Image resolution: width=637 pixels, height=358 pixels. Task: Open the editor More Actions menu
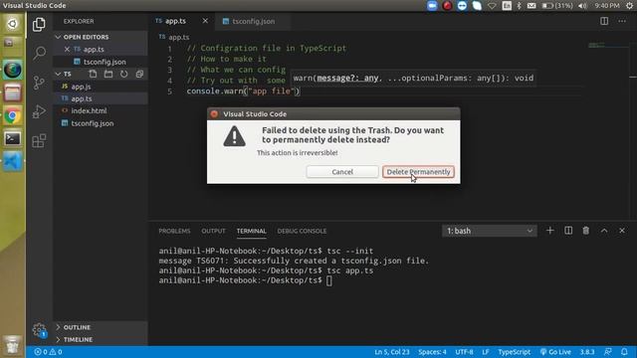pos(622,21)
